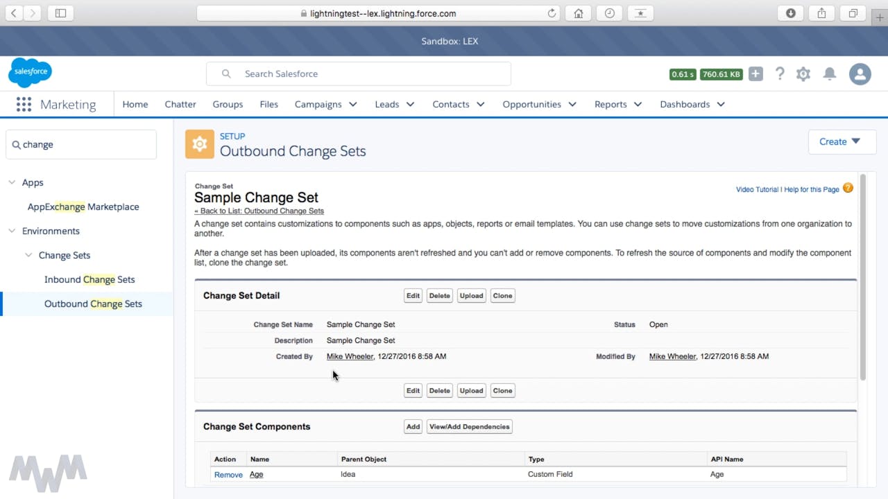Follow Back to List: Outbound Change Sets link

259,211
